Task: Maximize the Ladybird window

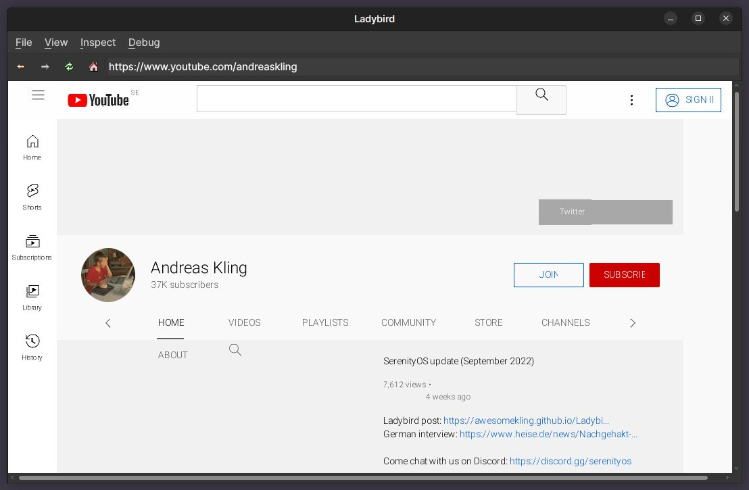Action: point(698,19)
